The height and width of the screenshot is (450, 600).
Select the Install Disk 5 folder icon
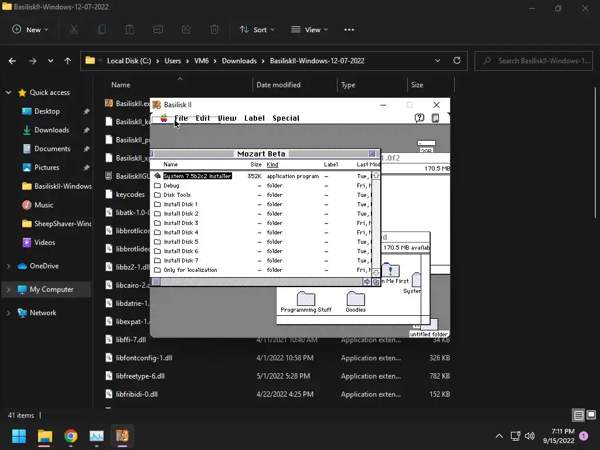[157, 242]
